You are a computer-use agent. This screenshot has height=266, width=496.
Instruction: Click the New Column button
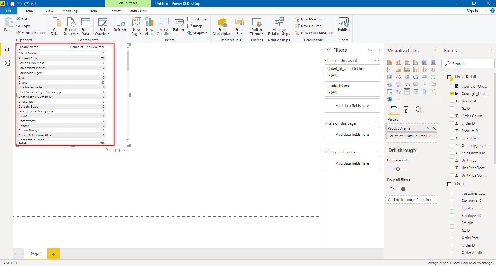308,26
